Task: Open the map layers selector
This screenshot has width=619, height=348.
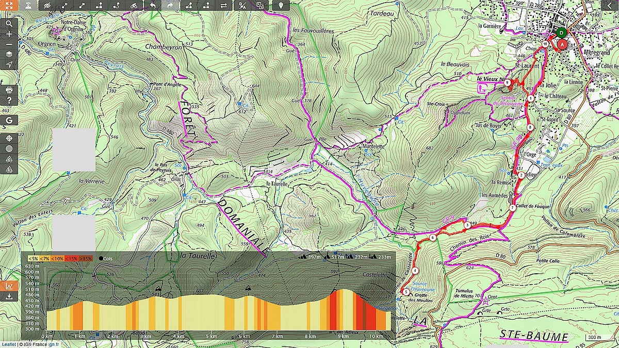Action: 9,54
